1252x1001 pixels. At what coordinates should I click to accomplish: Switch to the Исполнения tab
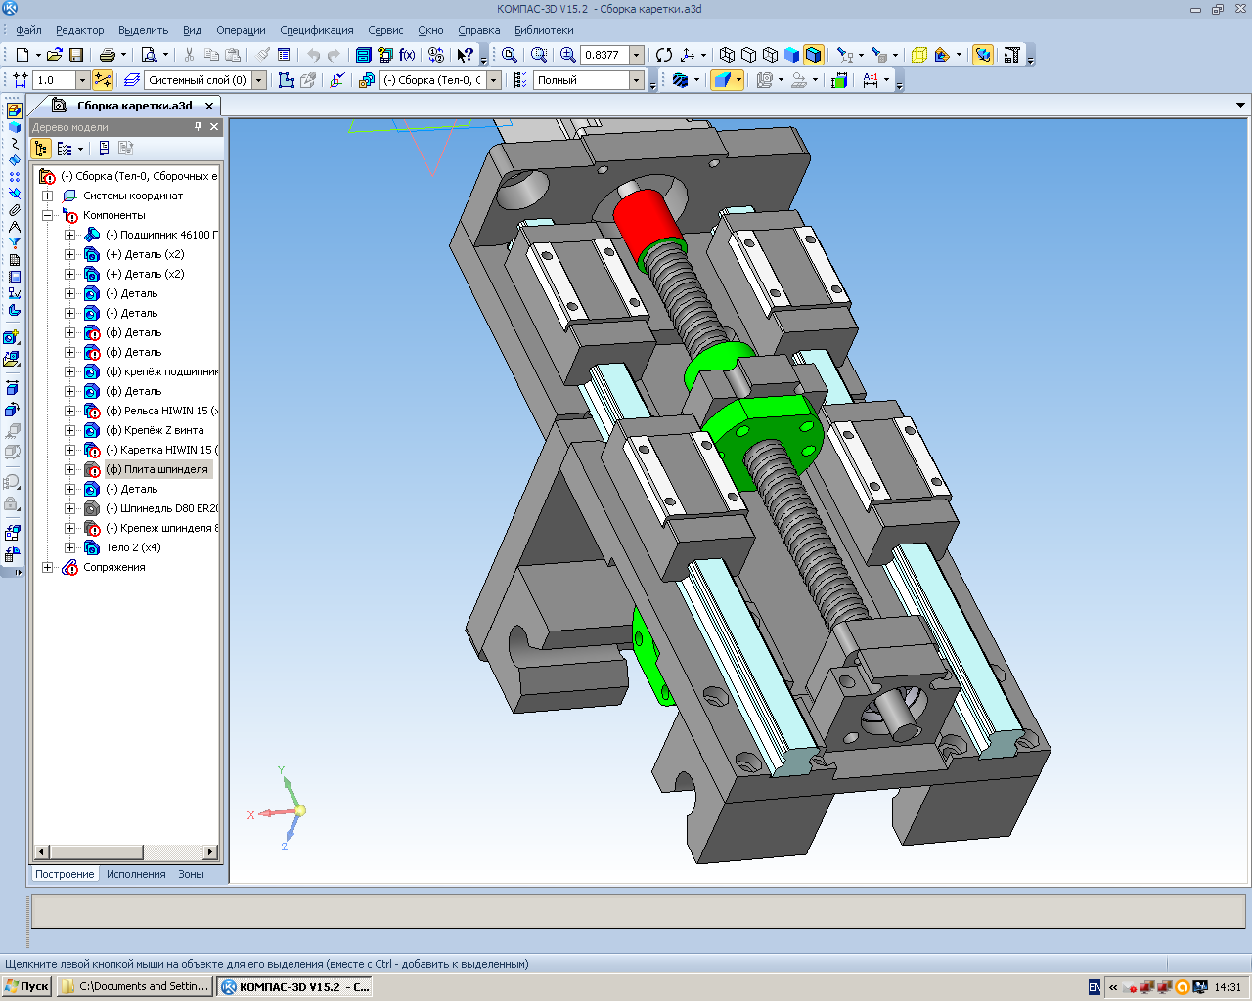[136, 874]
